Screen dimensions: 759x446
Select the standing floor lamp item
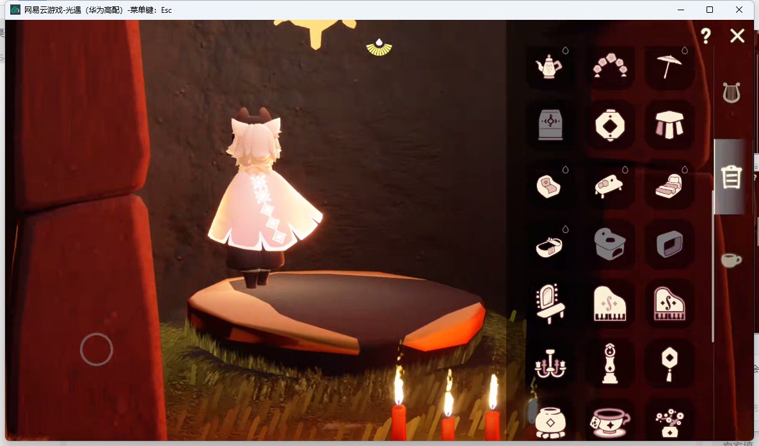click(x=610, y=364)
